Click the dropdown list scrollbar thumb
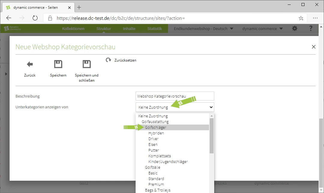 211,136
